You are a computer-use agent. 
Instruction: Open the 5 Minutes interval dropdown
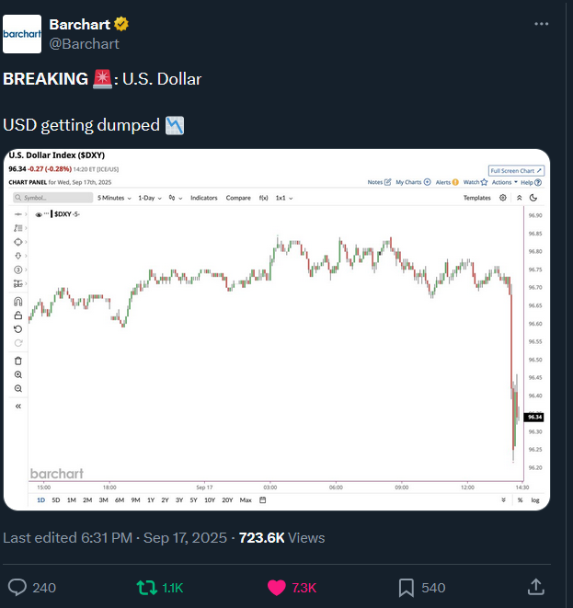coord(114,198)
